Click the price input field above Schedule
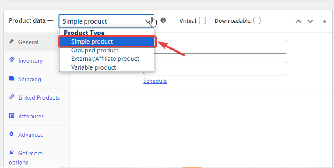The height and width of the screenshot is (168, 334). (x=215, y=68)
